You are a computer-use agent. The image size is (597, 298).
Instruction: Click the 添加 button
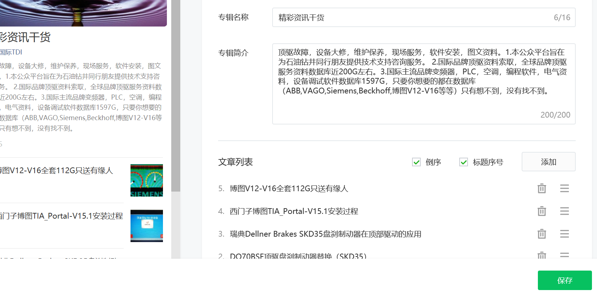548,162
